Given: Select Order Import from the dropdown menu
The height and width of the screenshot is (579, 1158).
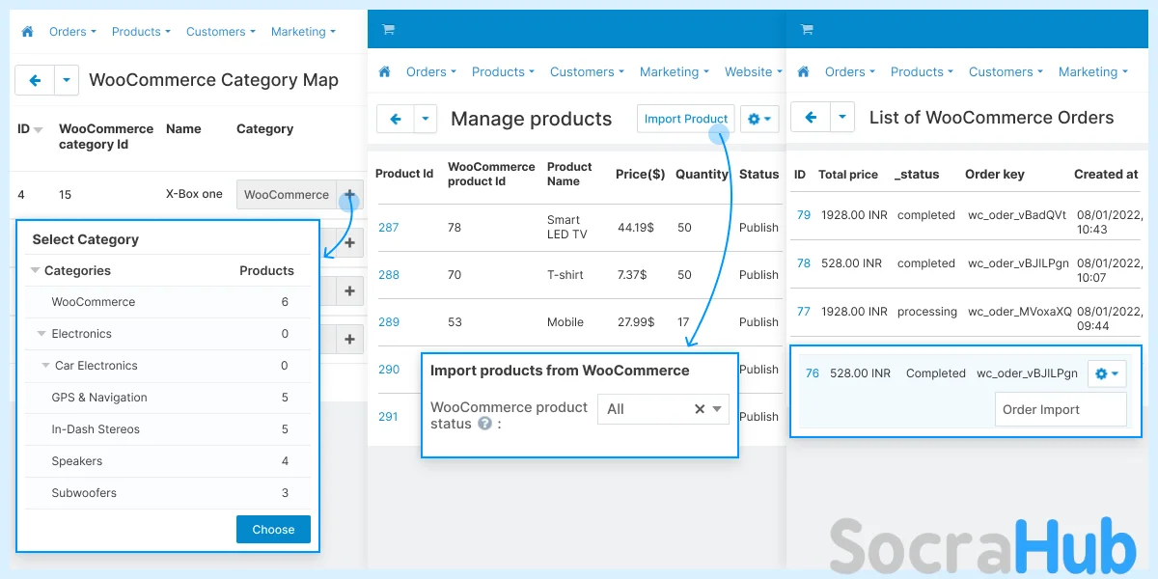Looking at the screenshot, I should (1041, 409).
